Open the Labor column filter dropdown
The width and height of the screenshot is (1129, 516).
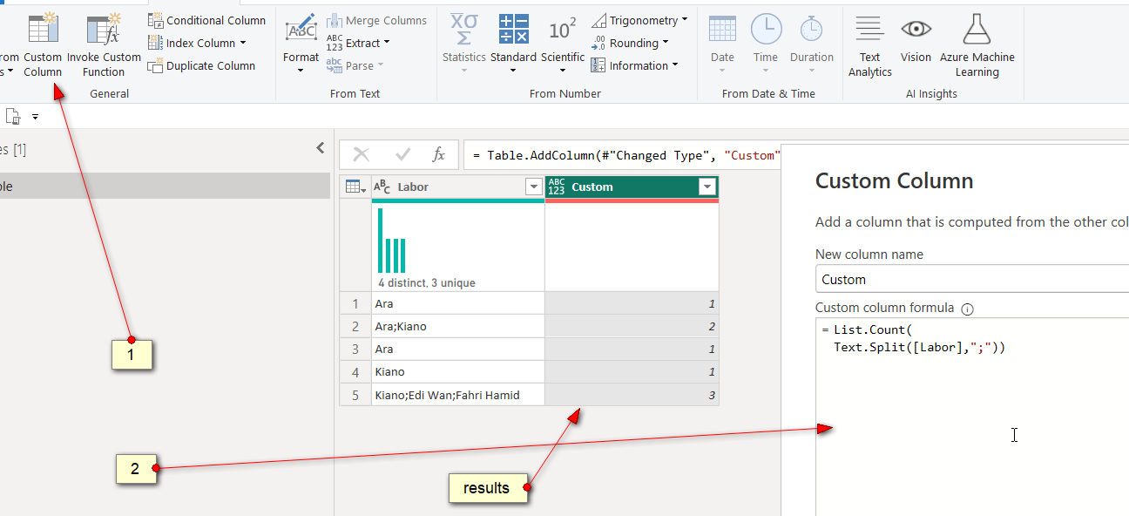(533, 187)
